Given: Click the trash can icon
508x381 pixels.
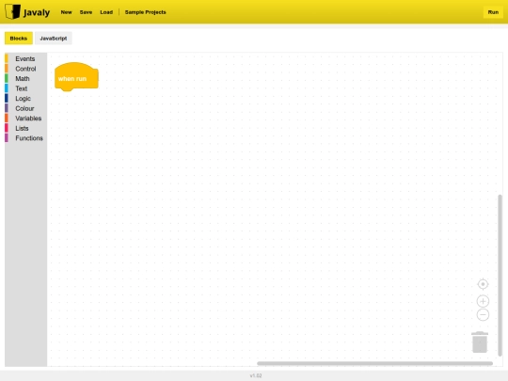Looking at the screenshot, I should click(x=480, y=342).
